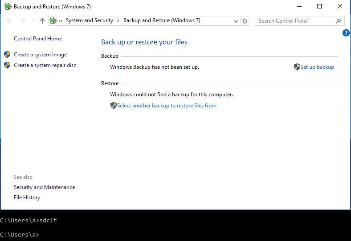Click the Back navigation arrow
This screenshot has width=351, height=241.
pos(9,21)
